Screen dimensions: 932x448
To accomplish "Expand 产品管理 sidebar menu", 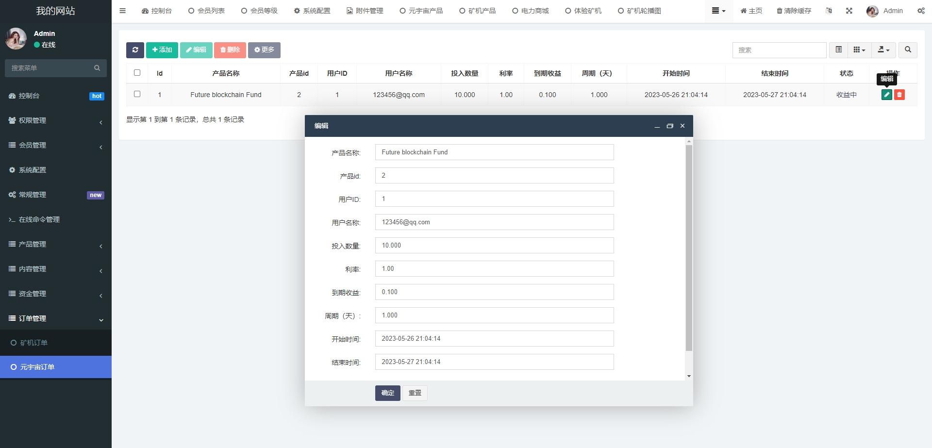I will [56, 244].
